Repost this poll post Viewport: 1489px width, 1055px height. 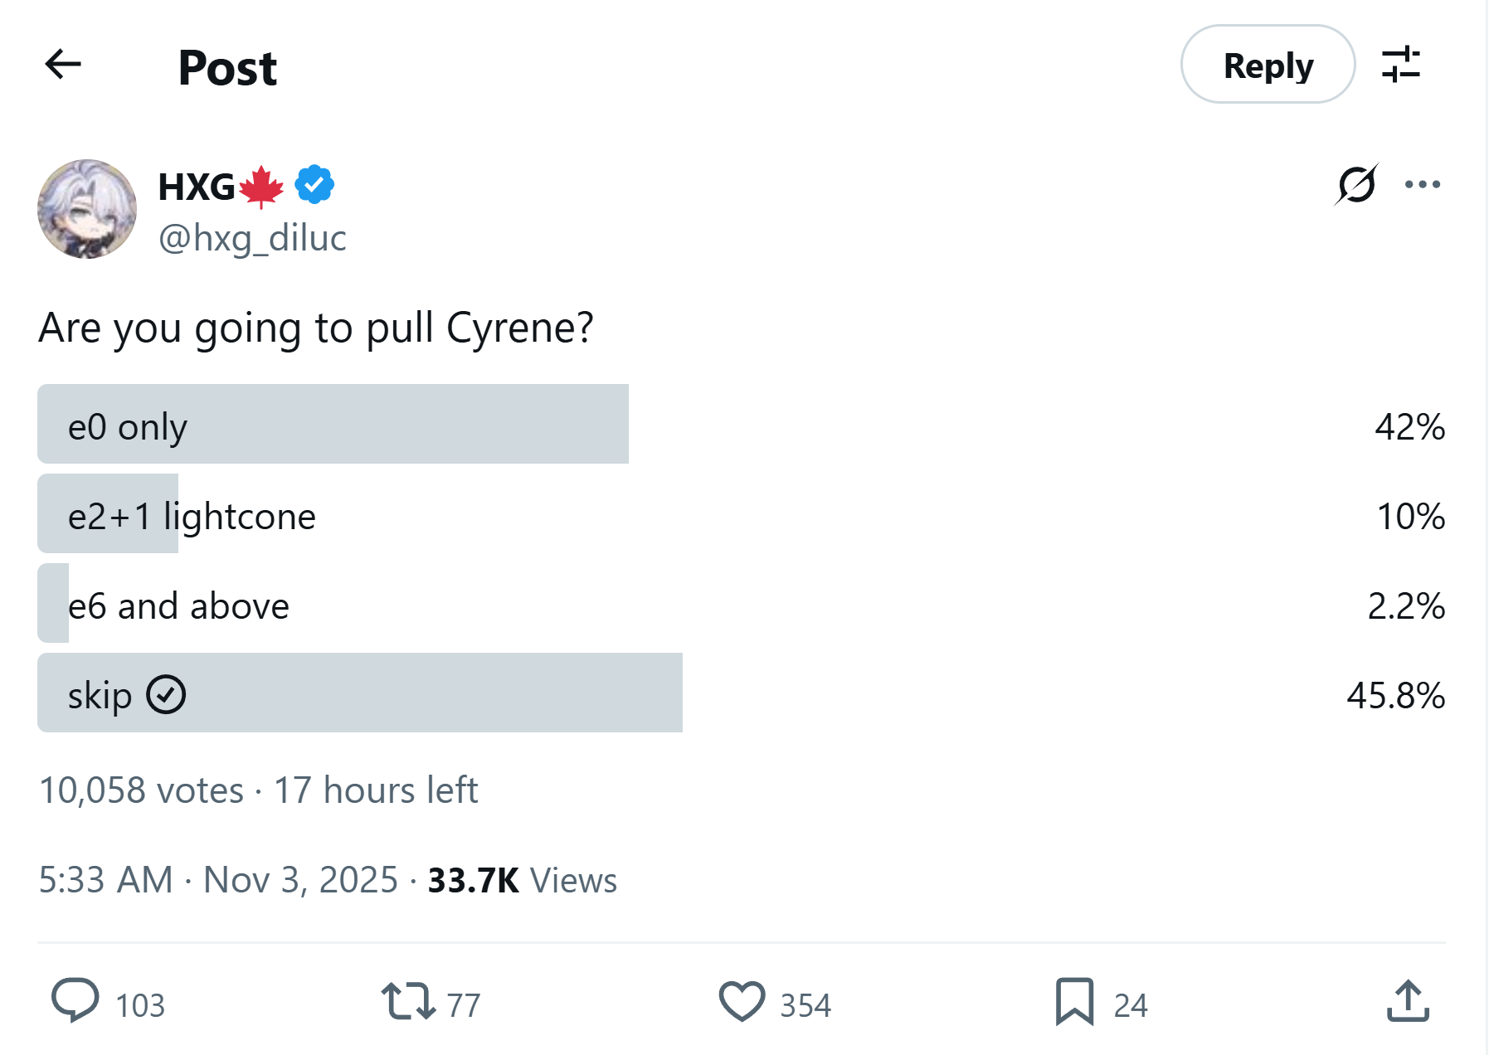tap(408, 1001)
